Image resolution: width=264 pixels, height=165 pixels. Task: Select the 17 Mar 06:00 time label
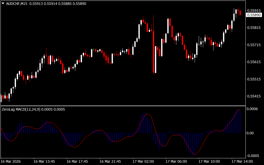pyautogui.click(x=176, y=161)
